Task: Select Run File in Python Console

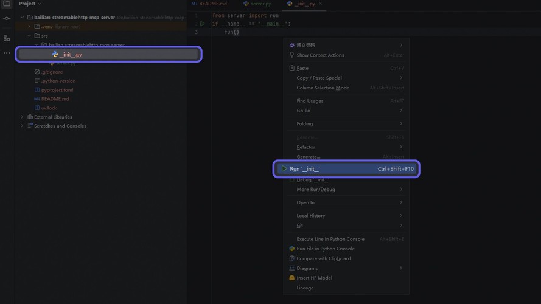Action: (325, 249)
